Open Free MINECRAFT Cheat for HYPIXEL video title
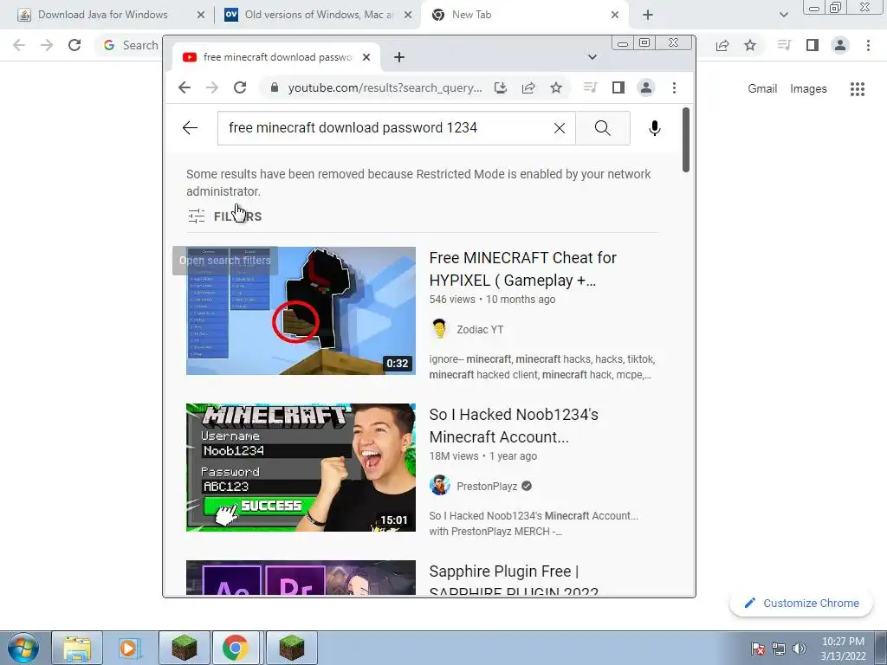Viewport: 887px width, 665px height. [x=522, y=269]
